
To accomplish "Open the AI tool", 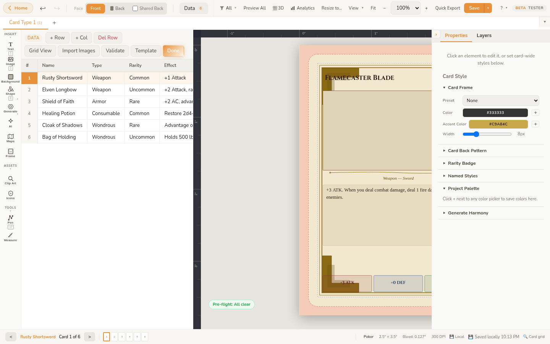I will (x=10, y=123).
